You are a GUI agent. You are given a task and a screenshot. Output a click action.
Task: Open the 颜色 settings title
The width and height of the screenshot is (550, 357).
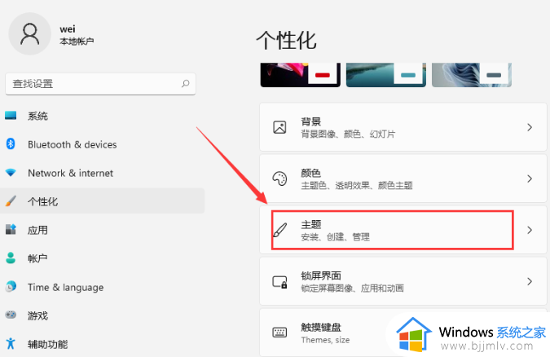pyautogui.click(x=310, y=173)
